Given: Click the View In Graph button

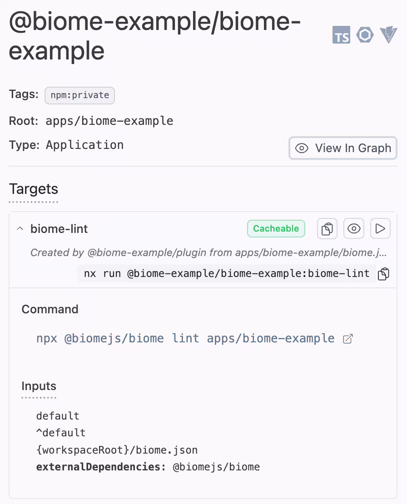Looking at the screenshot, I should point(343,148).
